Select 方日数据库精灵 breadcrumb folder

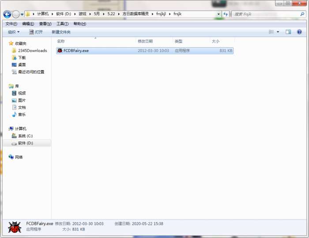pyautogui.click(x=136, y=14)
